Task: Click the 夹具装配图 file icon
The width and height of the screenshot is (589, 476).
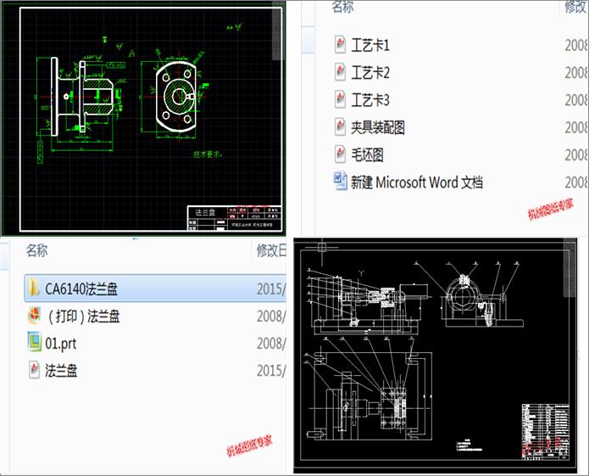Action: pyautogui.click(x=340, y=126)
